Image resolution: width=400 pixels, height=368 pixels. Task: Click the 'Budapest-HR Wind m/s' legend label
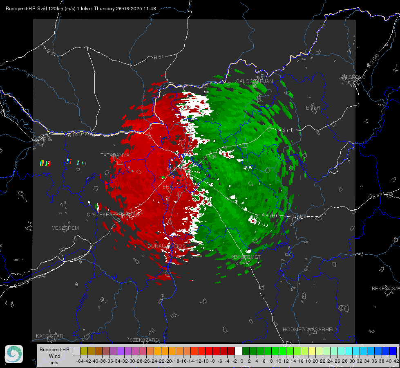pos(55,356)
